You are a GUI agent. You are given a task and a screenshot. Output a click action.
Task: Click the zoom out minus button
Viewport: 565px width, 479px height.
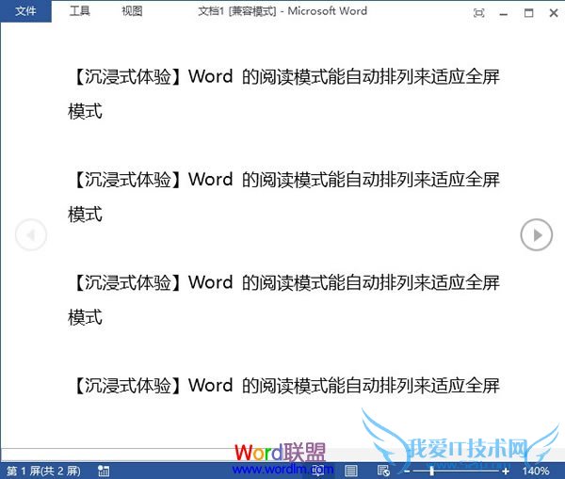point(407,471)
